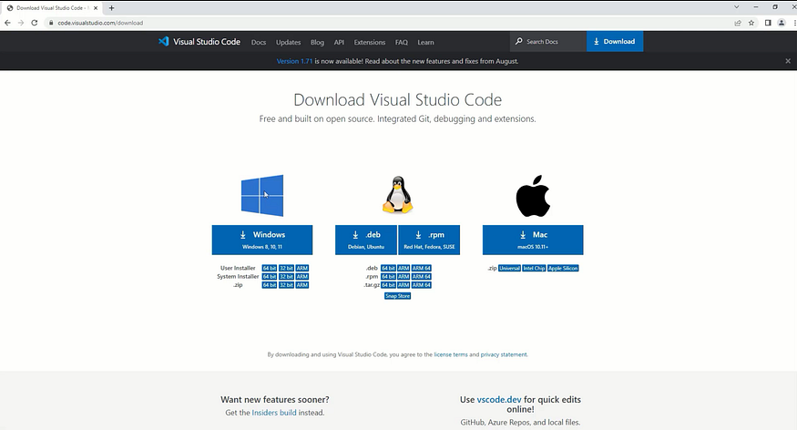Open the API menu item
The image size is (797, 430).
(x=339, y=42)
